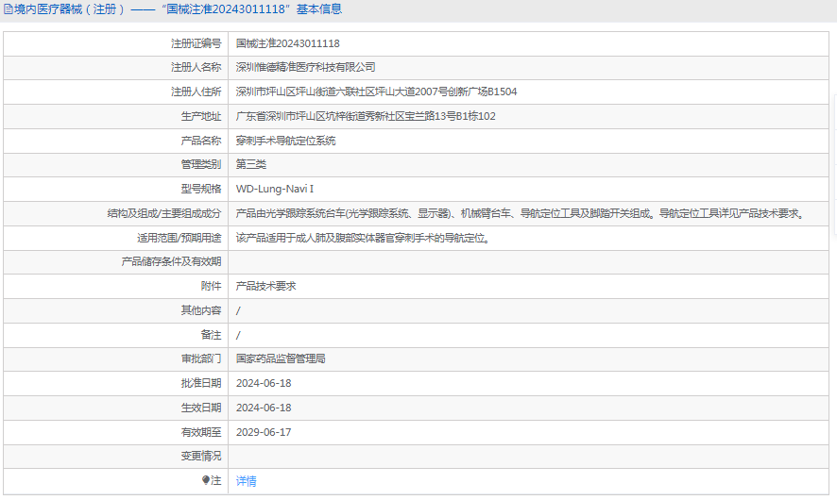Viewport: 837px width, 500px height.
Task: Click the 生效日期 value 2024-06-18
Action: point(264,408)
